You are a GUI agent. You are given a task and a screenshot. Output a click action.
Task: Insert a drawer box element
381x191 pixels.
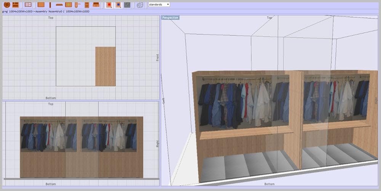pyautogui.click(x=96, y=5)
